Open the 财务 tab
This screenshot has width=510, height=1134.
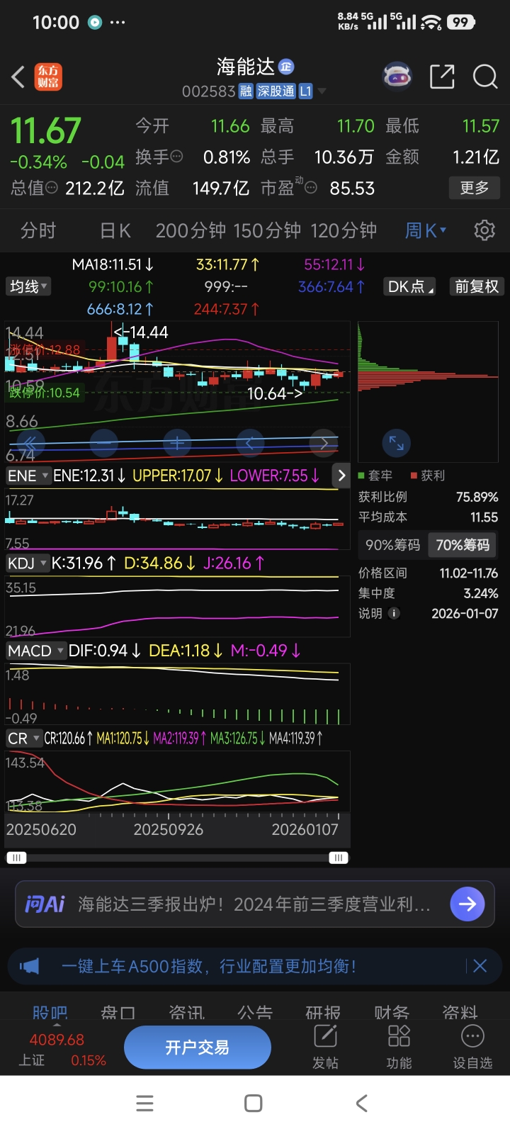[x=392, y=1011]
